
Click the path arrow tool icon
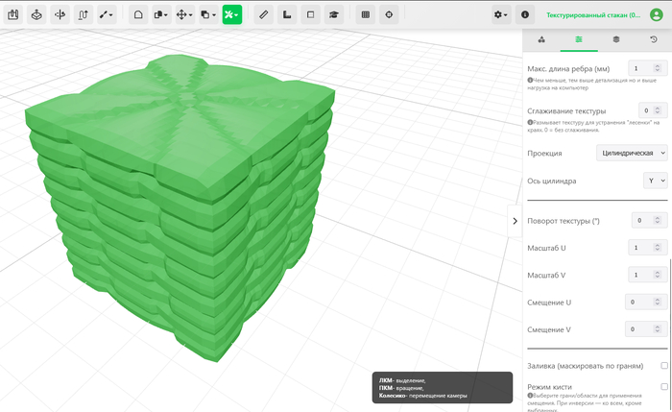pyautogui.click(x=84, y=14)
